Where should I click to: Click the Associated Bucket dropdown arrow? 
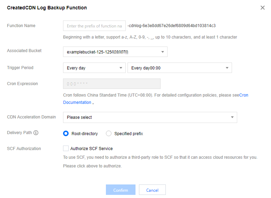pyautogui.click(x=162, y=52)
